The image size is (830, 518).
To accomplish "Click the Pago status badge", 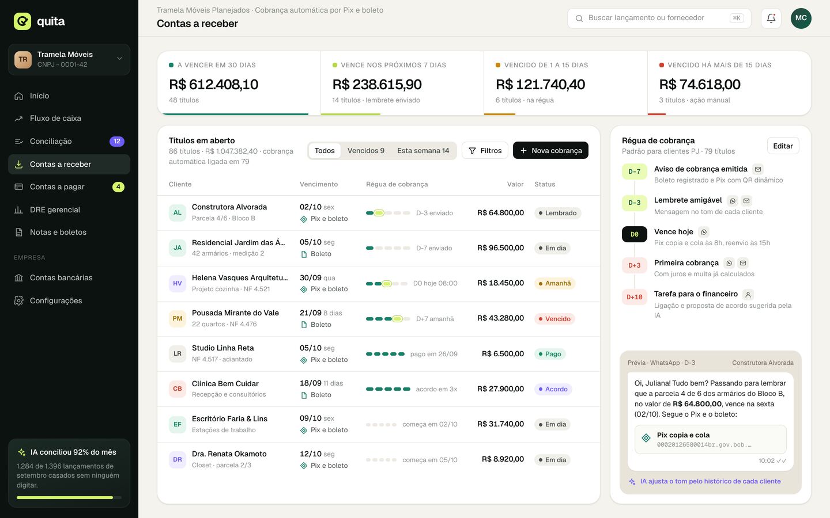I will pyautogui.click(x=550, y=354).
